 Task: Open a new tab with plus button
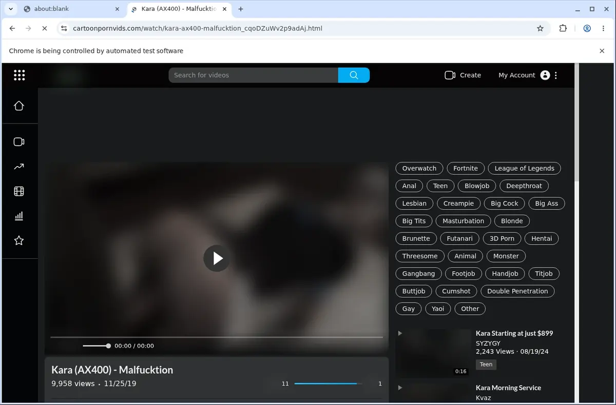point(241,9)
